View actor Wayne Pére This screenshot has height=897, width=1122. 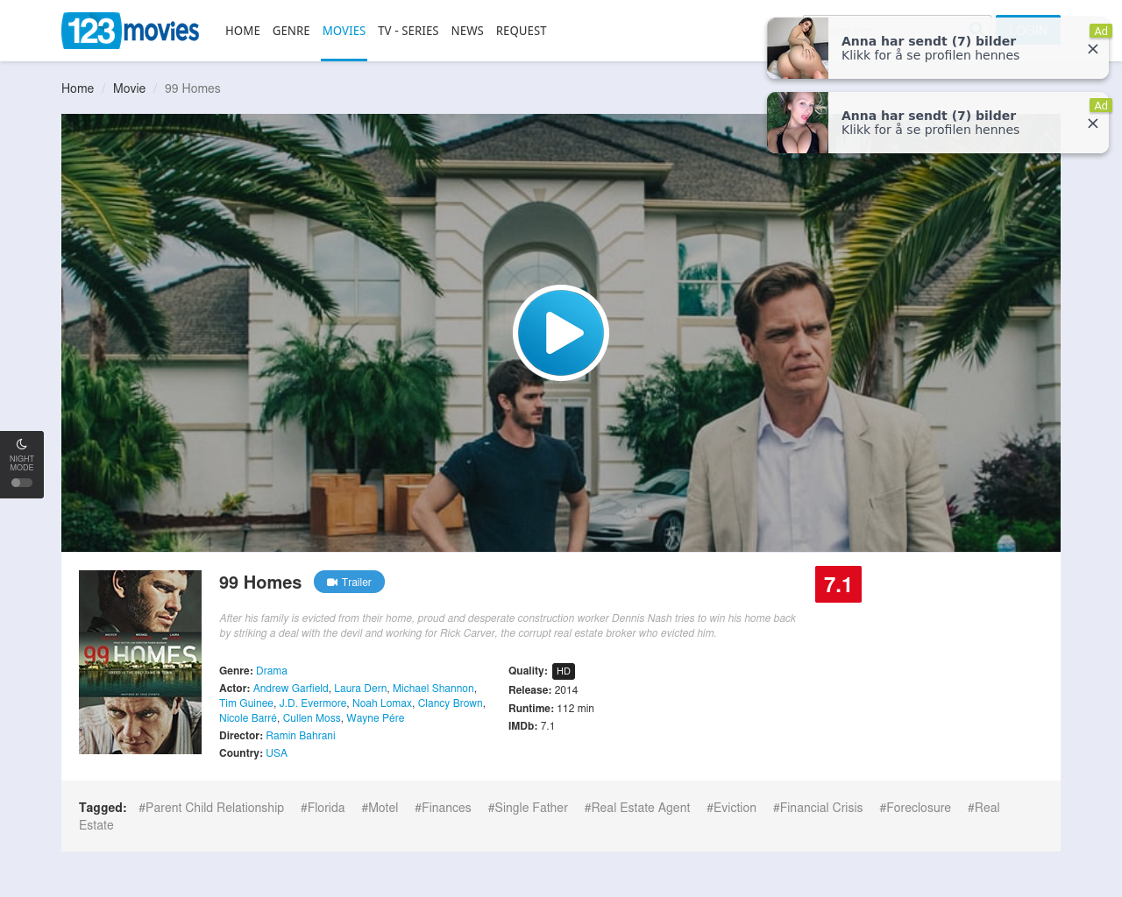(x=375, y=718)
